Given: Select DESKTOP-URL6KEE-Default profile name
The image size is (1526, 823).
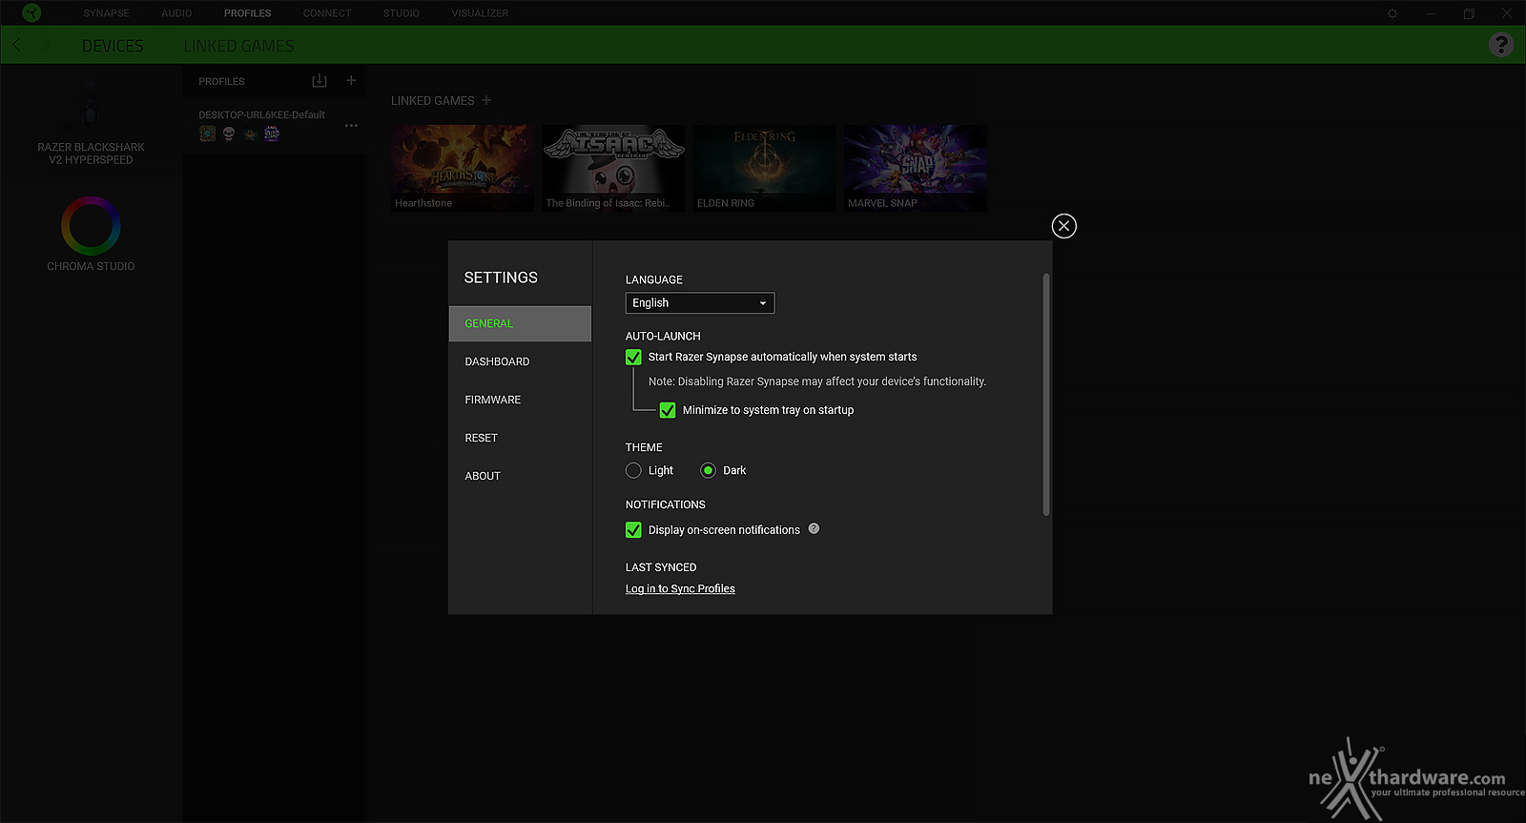Looking at the screenshot, I should (x=261, y=114).
